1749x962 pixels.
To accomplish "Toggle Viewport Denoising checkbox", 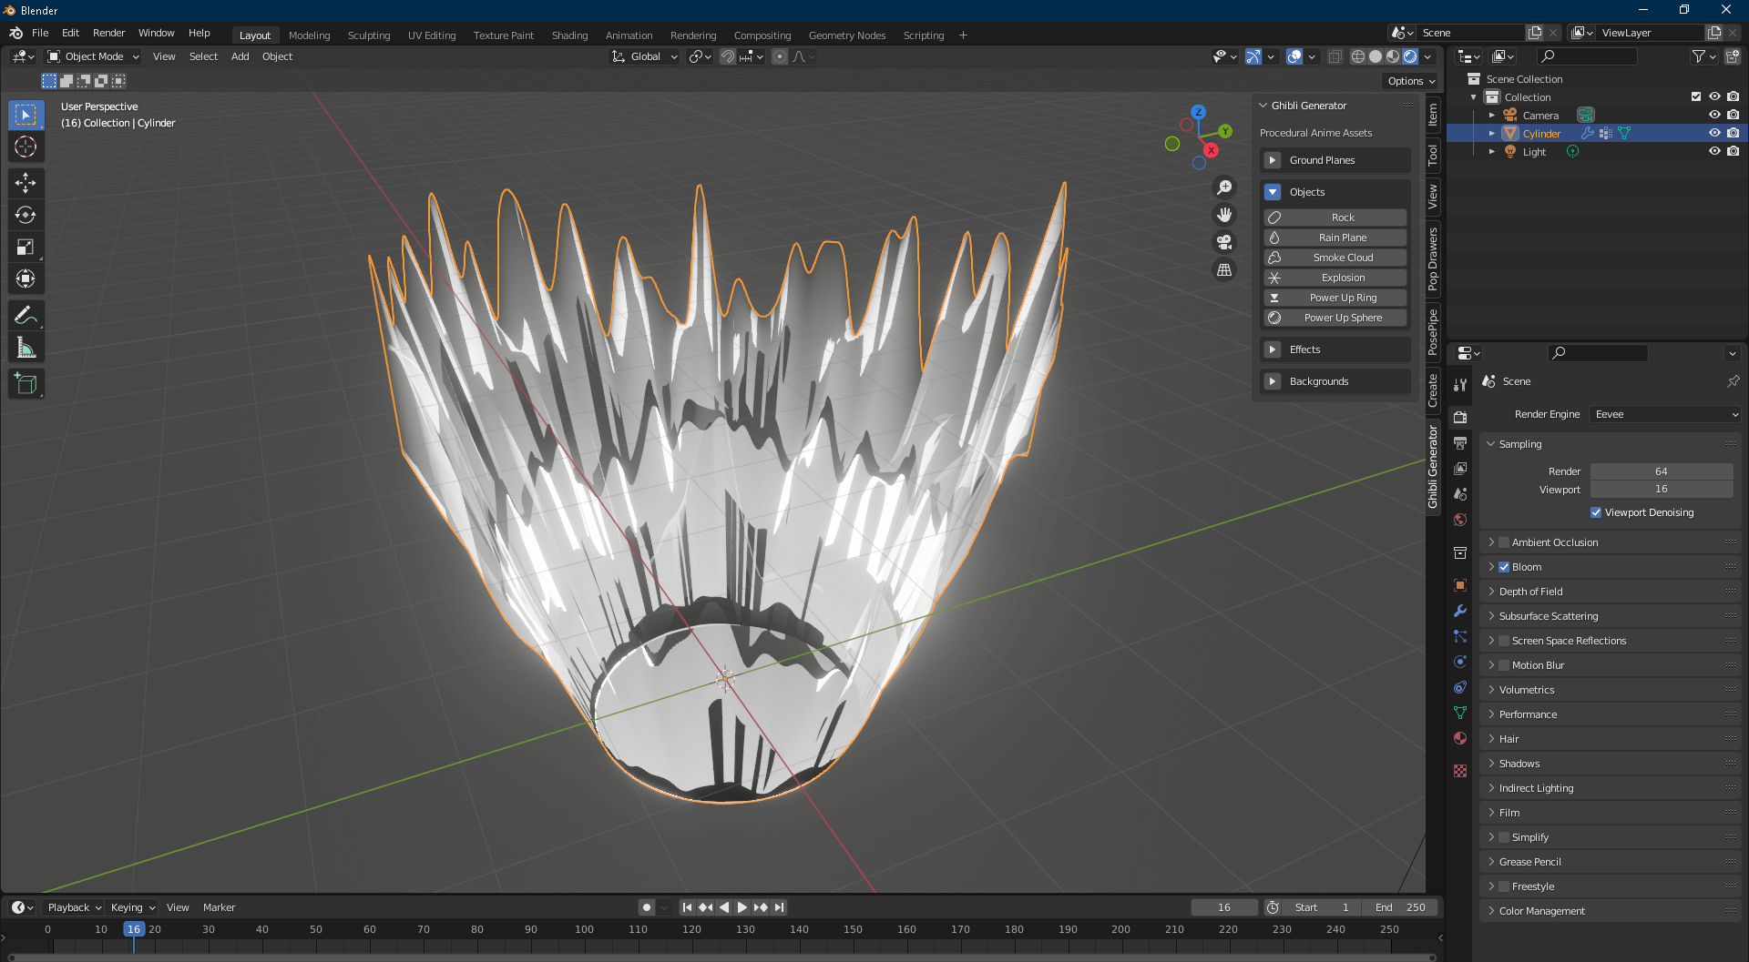I will click(1596, 512).
